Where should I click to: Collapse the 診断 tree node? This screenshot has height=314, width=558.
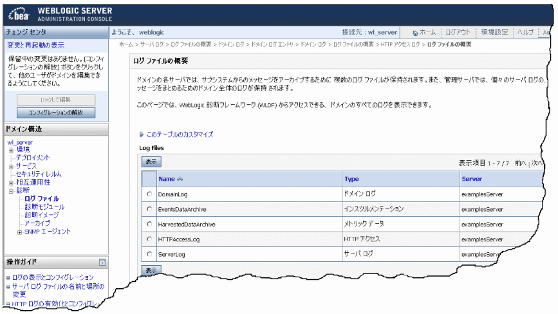click(x=11, y=191)
